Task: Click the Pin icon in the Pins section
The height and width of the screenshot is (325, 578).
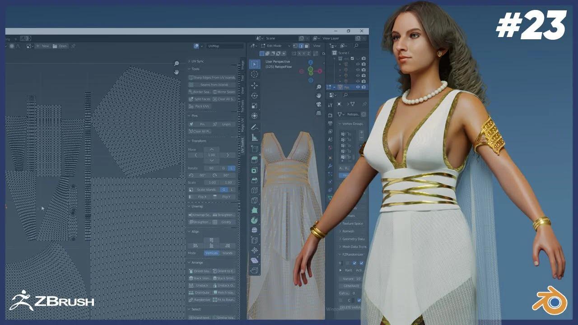Action: point(202,124)
